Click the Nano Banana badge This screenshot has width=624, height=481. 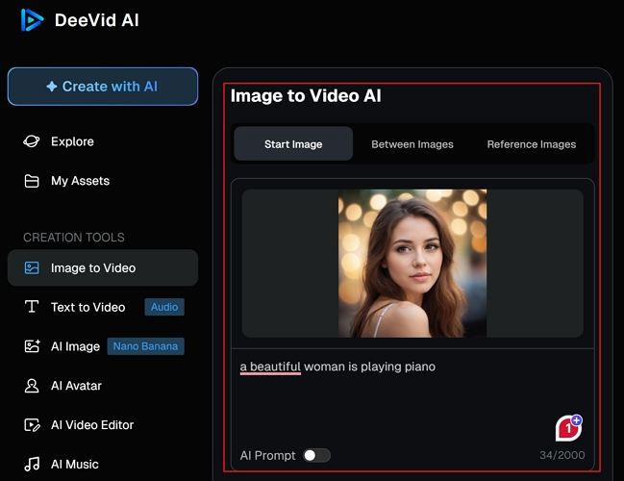click(145, 346)
